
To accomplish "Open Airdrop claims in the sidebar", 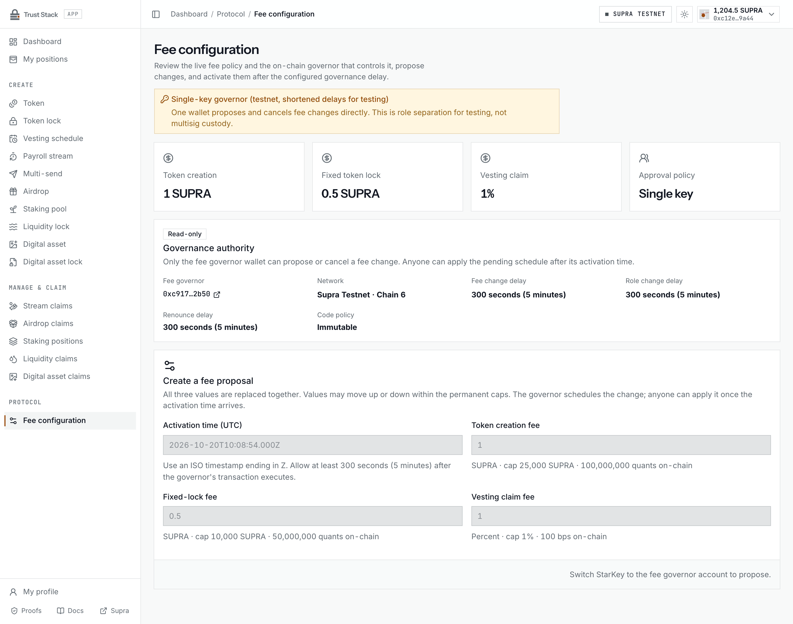I will pos(70,324).
